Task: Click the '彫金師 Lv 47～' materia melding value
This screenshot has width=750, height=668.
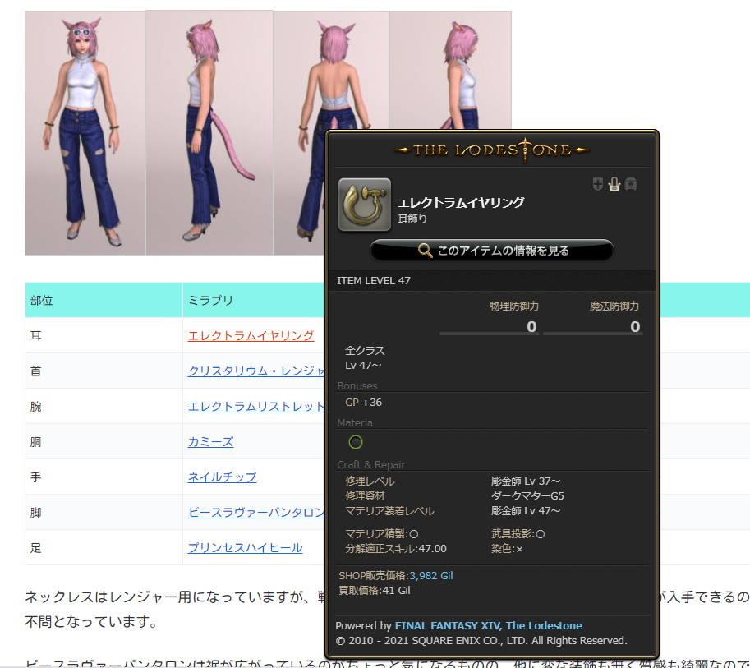Action: tap(526, 510)
